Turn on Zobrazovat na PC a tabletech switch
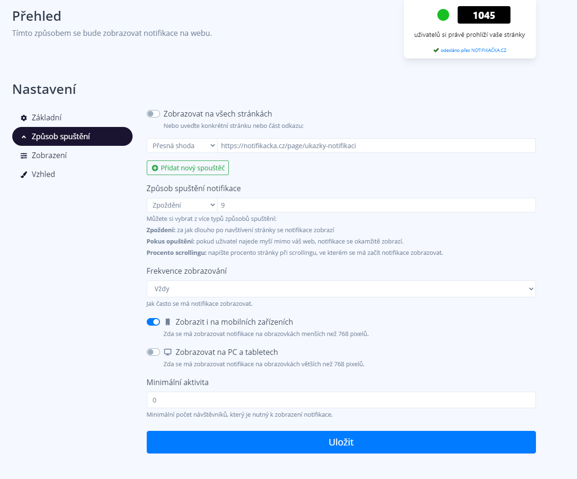Viewport: 577px width, 479px height. (153, 352)
